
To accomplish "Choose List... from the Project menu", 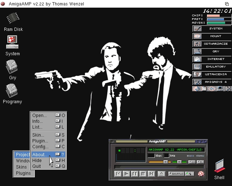I will pos(48,127).
